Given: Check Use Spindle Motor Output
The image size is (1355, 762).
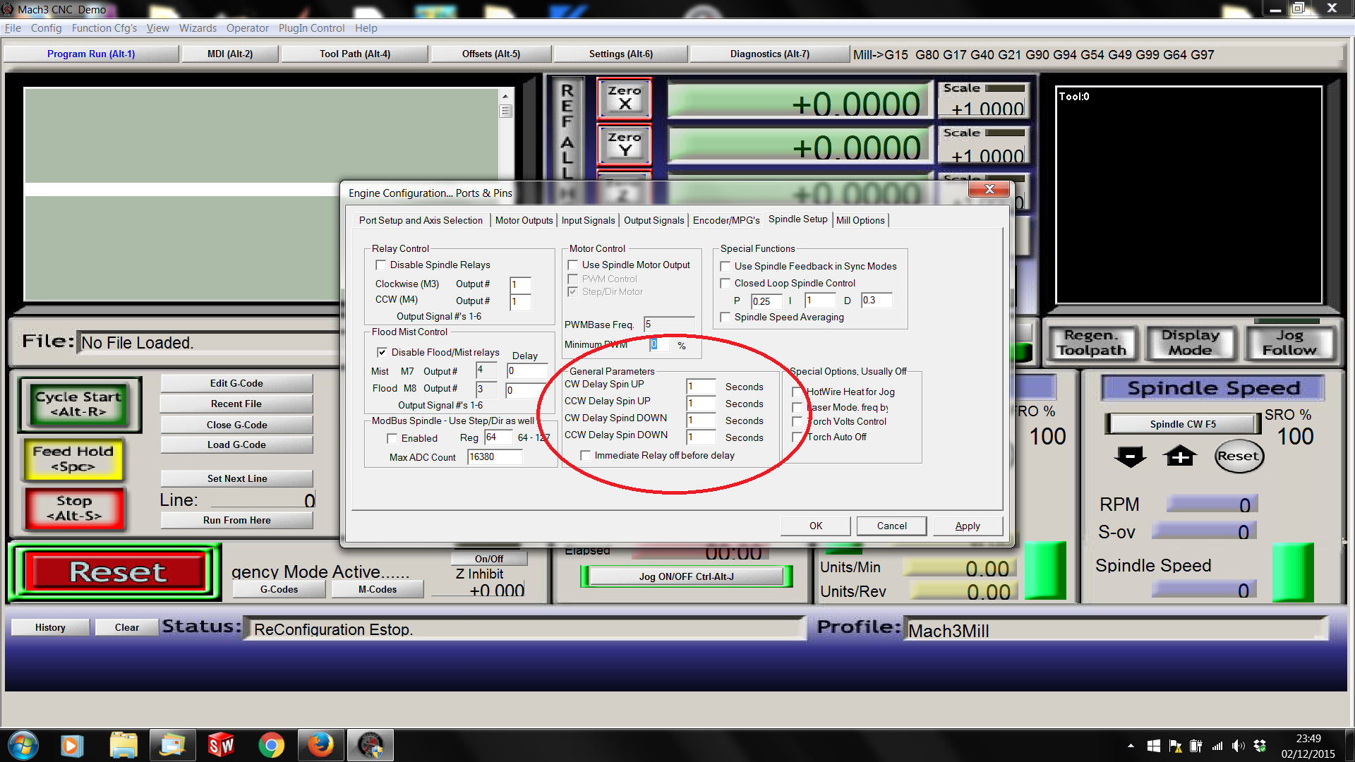Looking at the screenshot, I should pos(573,265).
